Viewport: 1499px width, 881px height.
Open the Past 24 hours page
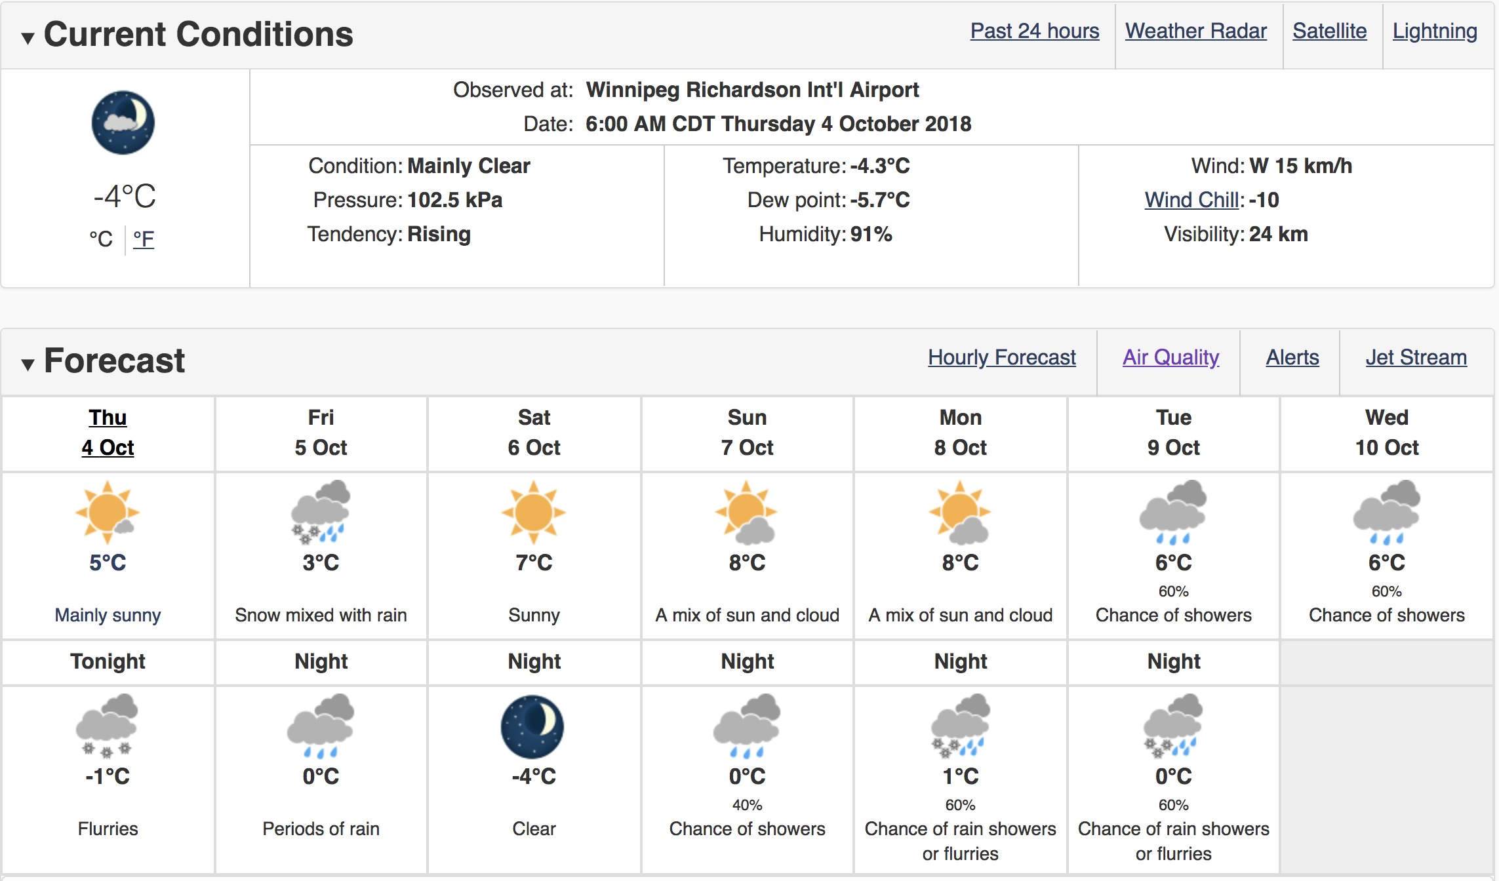(x=1035, y=31)
